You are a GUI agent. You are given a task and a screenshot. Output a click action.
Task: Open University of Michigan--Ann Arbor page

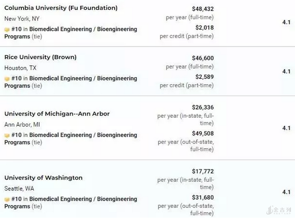click(x=57, y=114)
